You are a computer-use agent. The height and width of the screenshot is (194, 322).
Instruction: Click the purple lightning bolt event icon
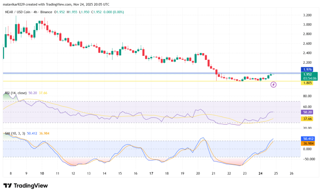pyautogui.click(x=274, y=84)
